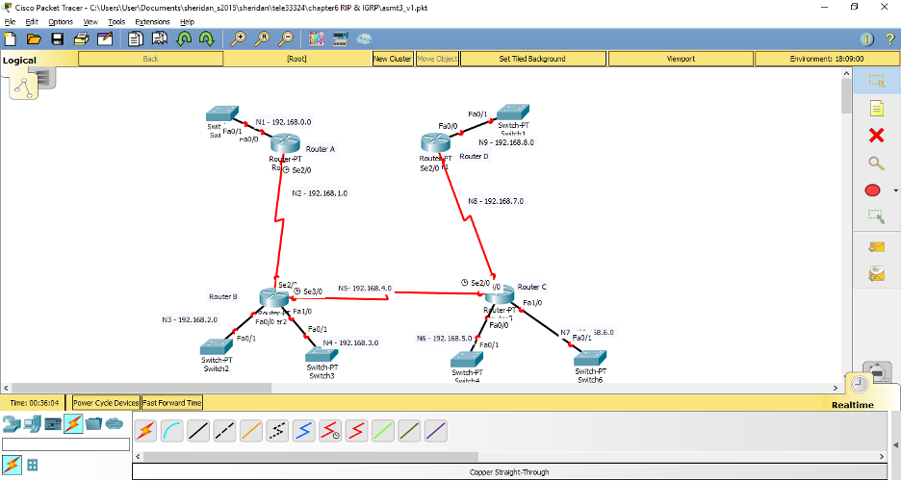901x481 pixels.
Task: Click the Zoom In magnifier icon
Action: (x=238, y=38)
